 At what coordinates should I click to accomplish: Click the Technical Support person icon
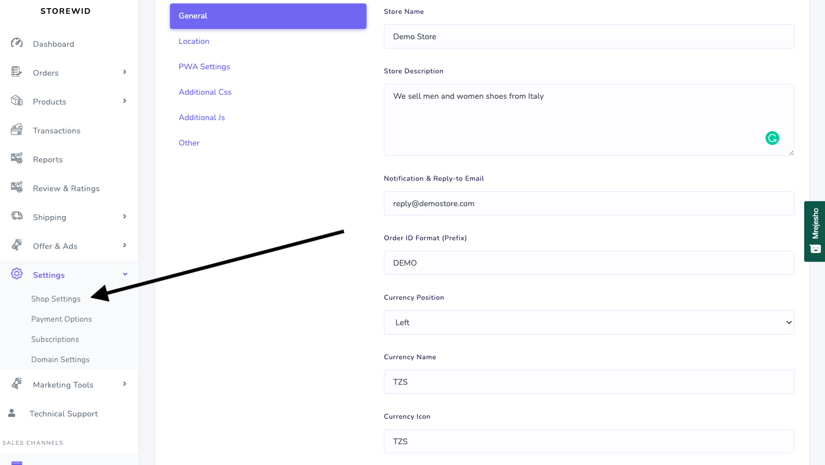pyautogui.click(x=12, y=413)
